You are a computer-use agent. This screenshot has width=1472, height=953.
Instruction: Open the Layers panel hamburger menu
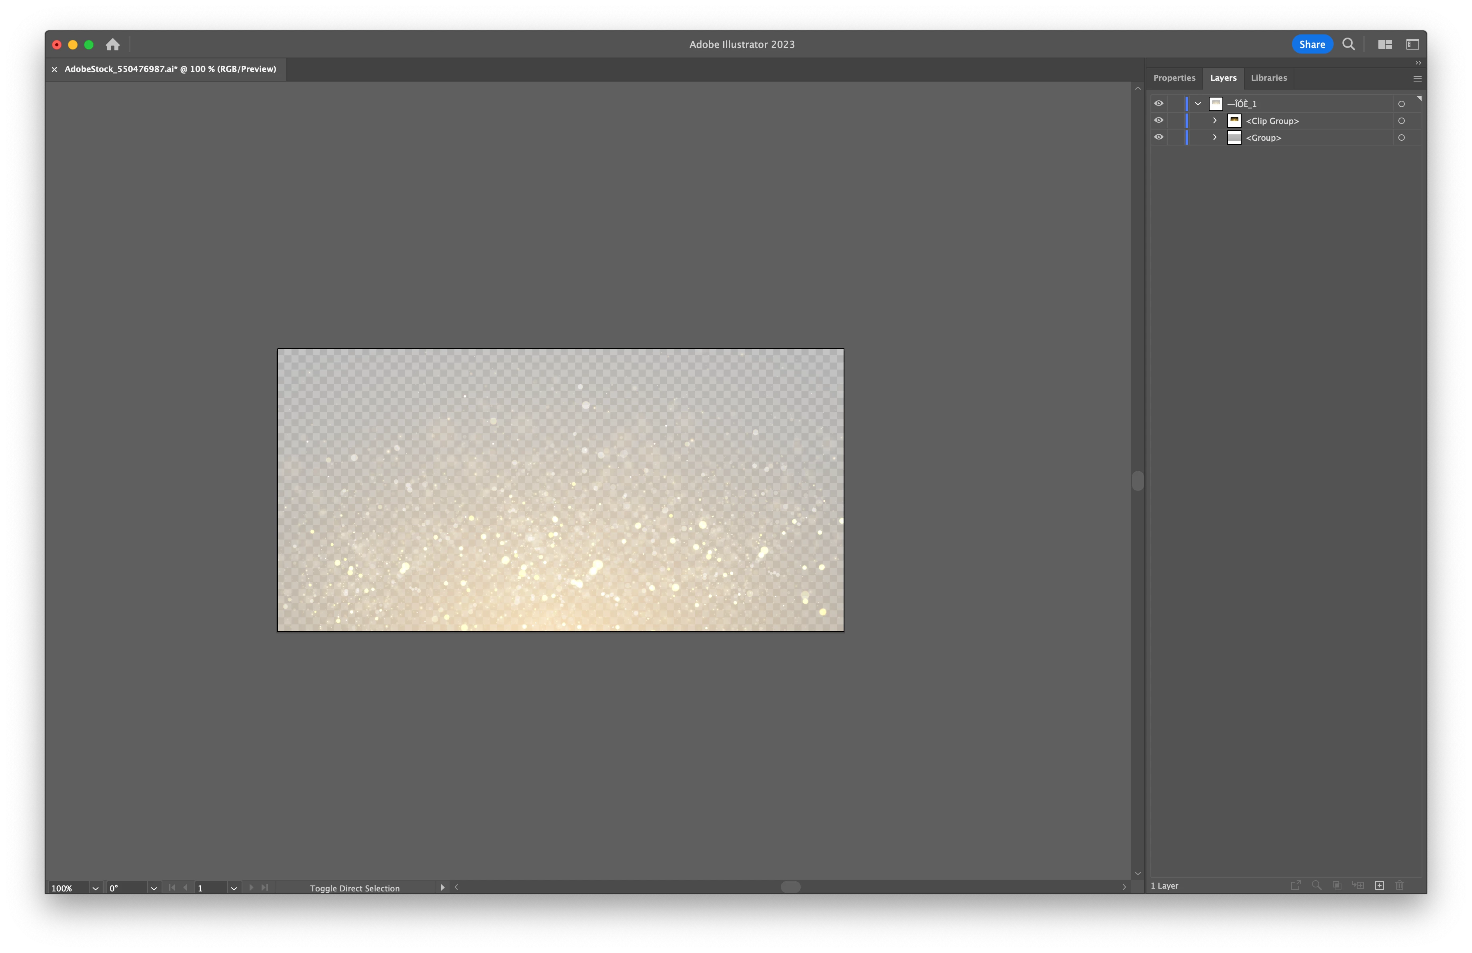tap(1417, 78)
